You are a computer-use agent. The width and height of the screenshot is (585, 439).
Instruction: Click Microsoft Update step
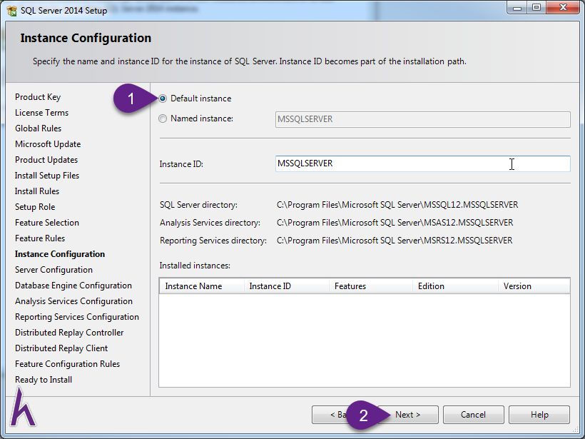tap(48, 144)
